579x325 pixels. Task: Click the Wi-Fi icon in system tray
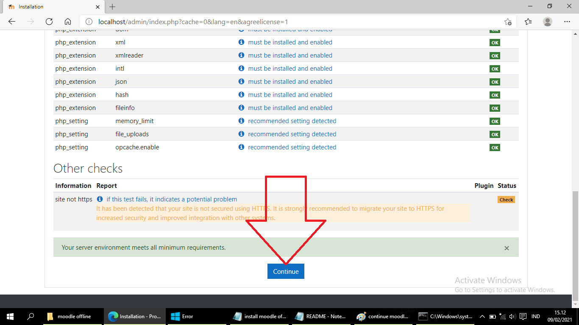pos(502,316)
